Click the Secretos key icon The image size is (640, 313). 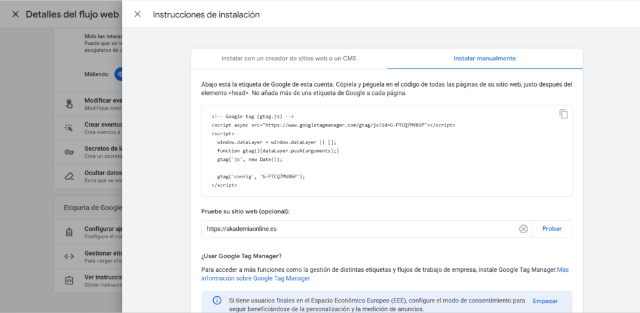coord(69,152)
